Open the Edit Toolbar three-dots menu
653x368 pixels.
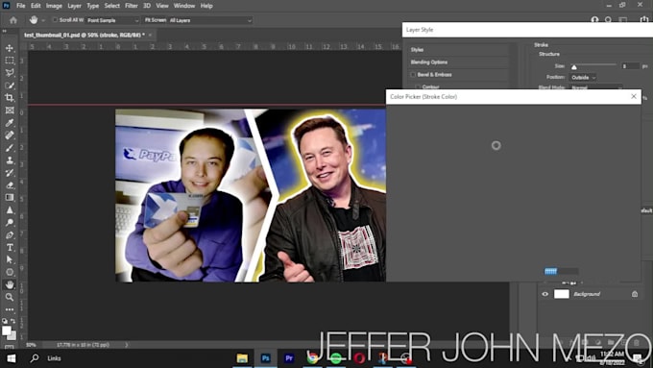click(10, 309)
